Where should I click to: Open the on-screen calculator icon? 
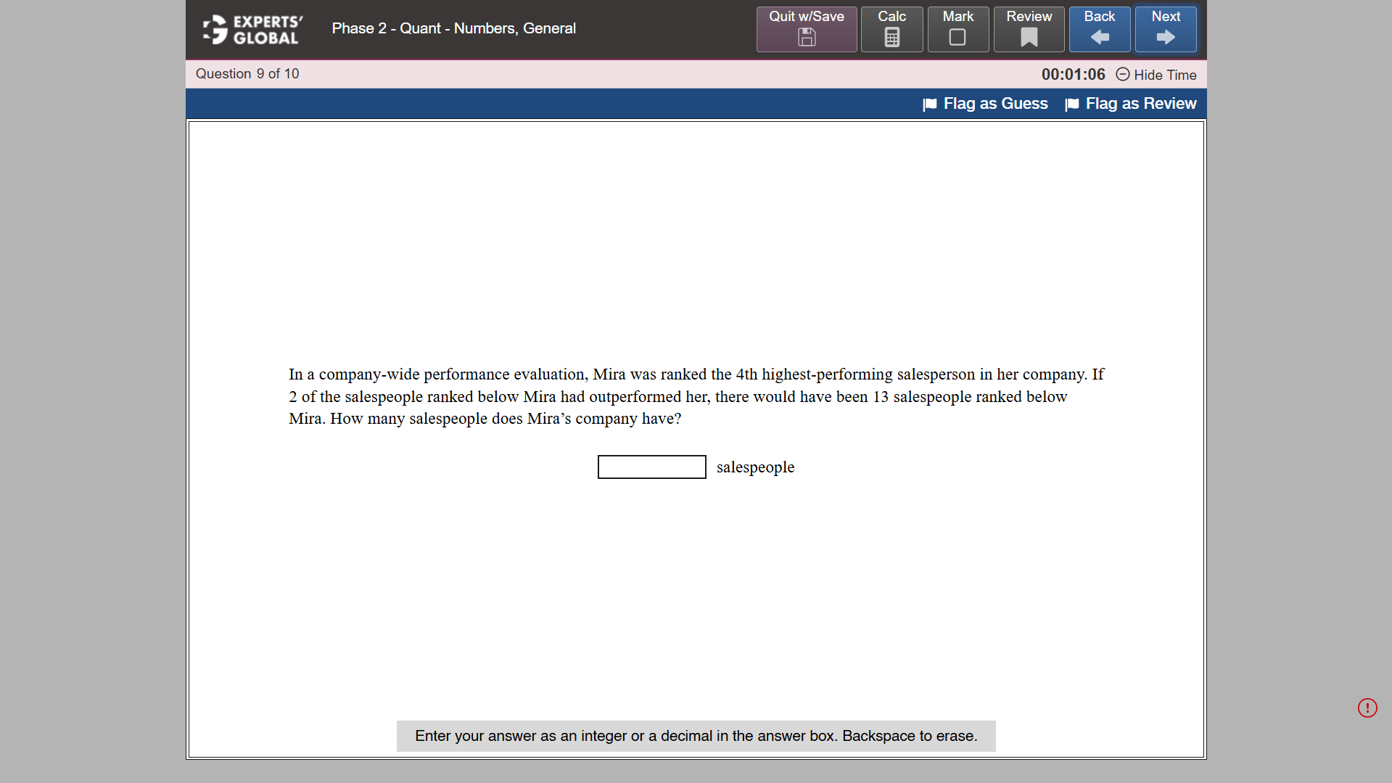(x=891, y=38)
